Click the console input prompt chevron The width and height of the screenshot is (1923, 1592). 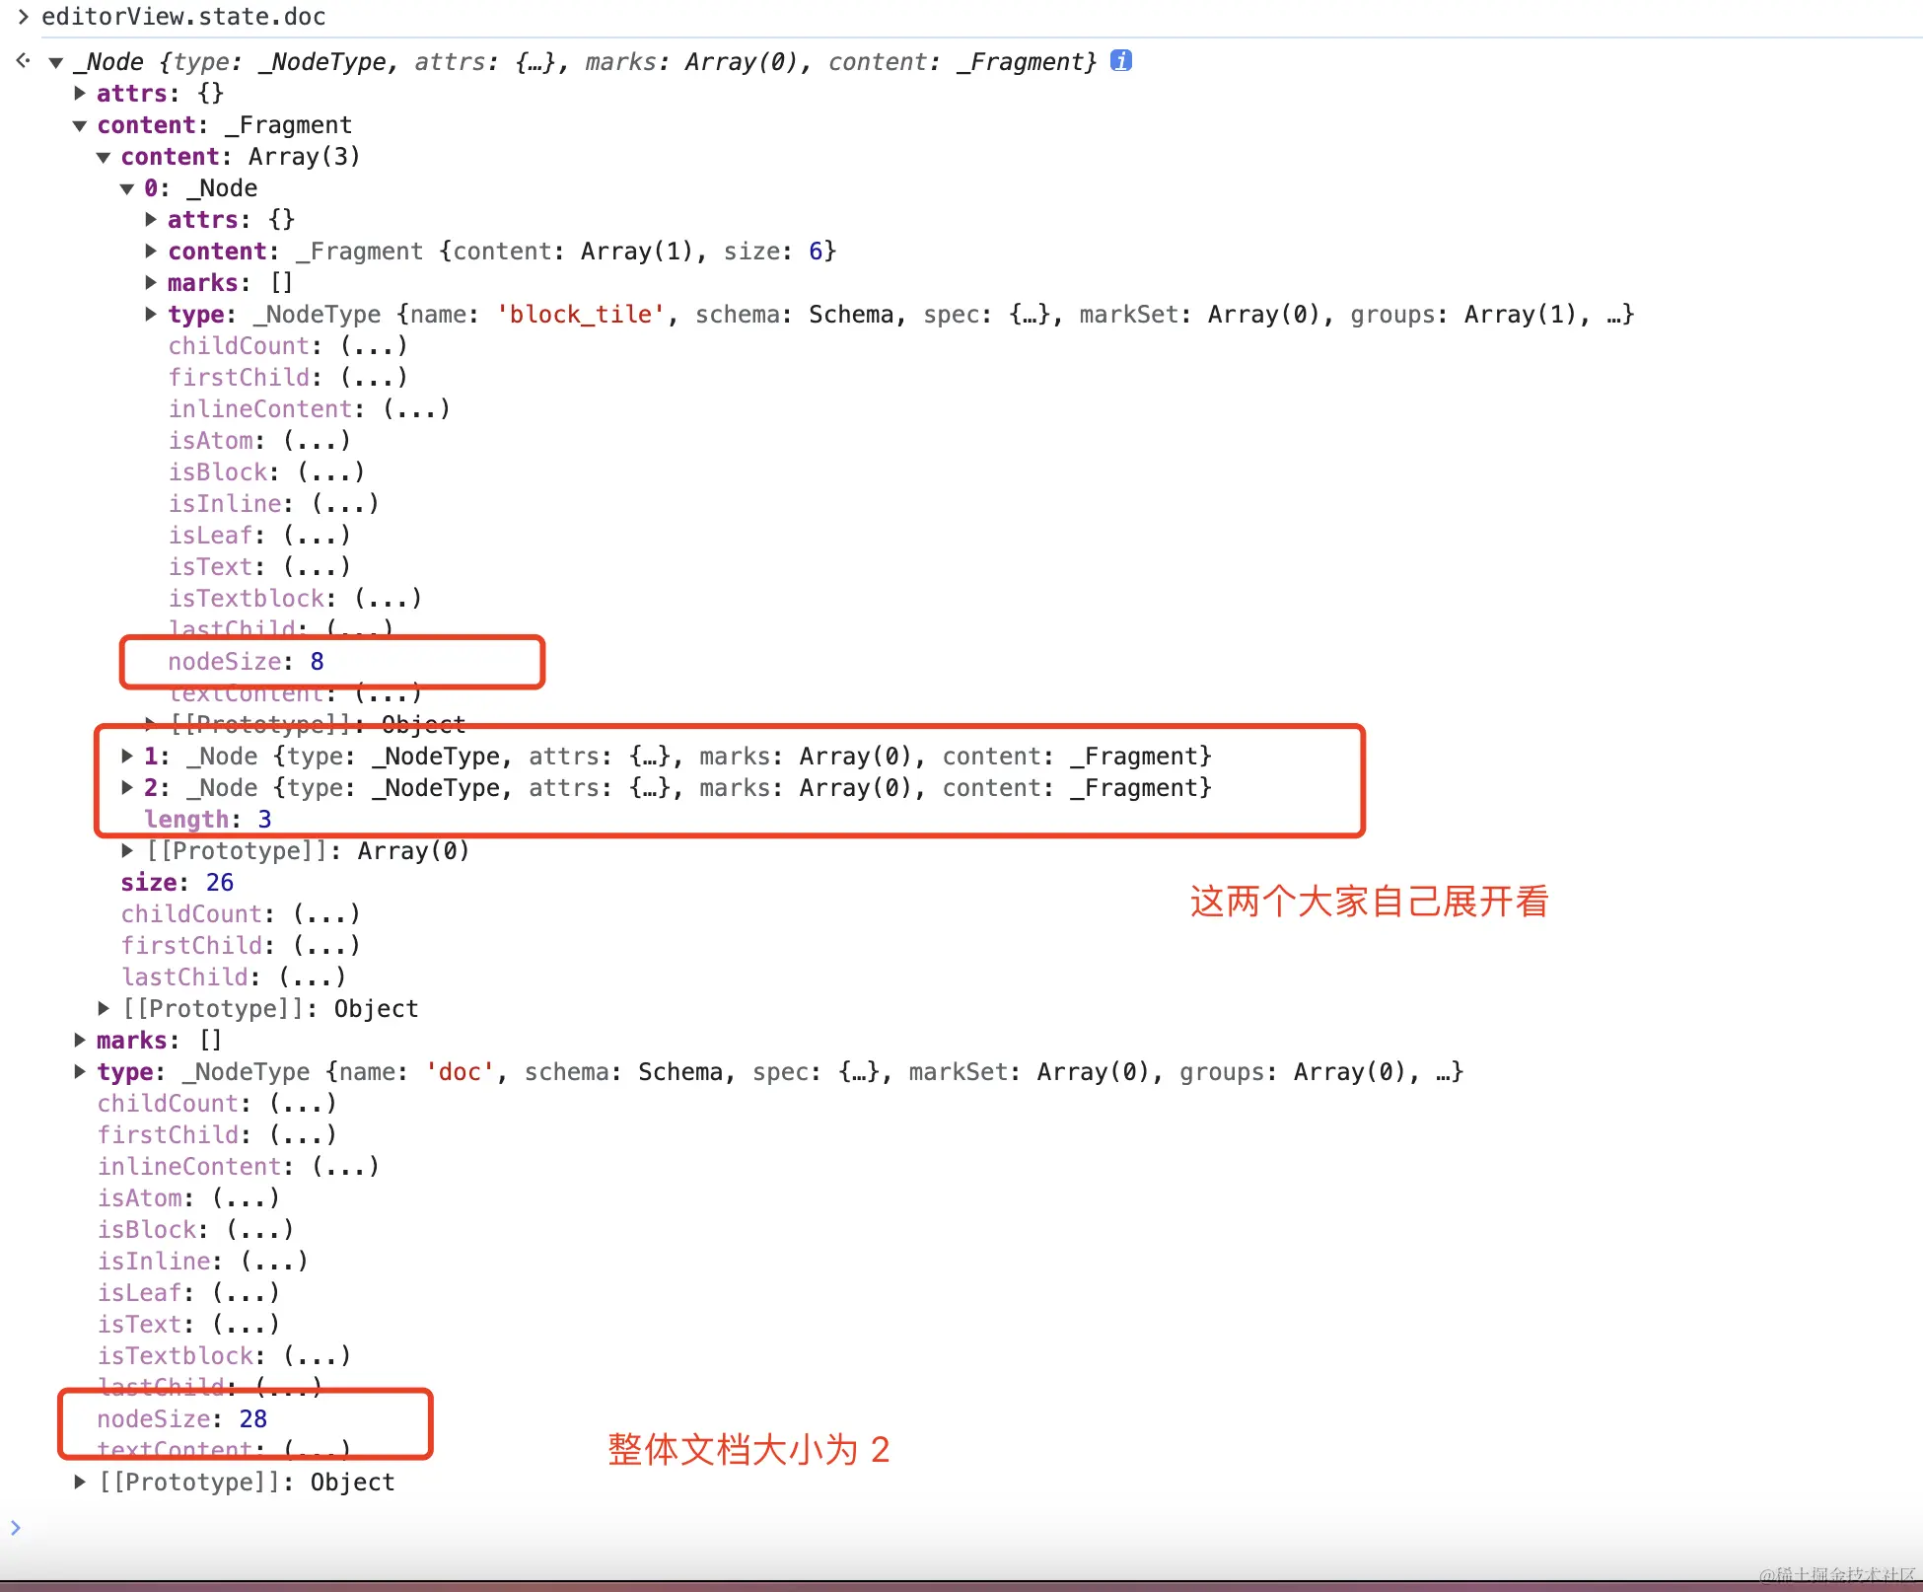pos(16,1528)
